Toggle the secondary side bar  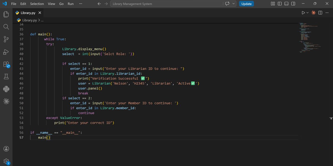(x=293, y=4)
